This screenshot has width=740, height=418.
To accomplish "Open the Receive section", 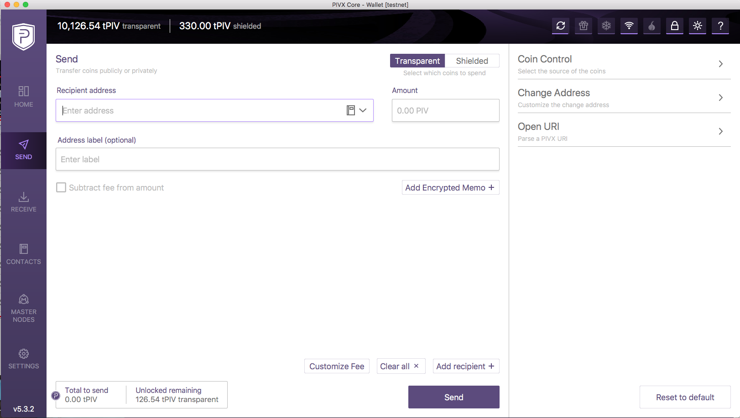I will coord(24,202).
